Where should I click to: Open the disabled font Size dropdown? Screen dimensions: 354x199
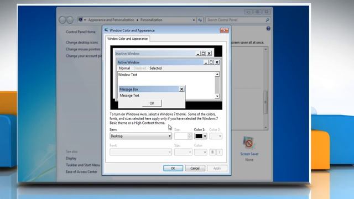pyautogui.click(x=183, y=152)
